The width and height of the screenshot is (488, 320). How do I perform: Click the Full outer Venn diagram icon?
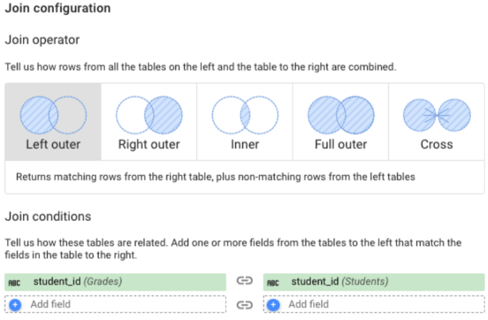pos(341,115)
